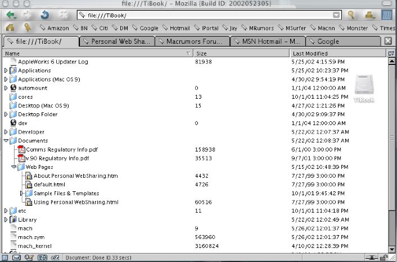
Task: Click the file:///TiBook/ address field
Action: pyautogui.click(x=209, y=15)
